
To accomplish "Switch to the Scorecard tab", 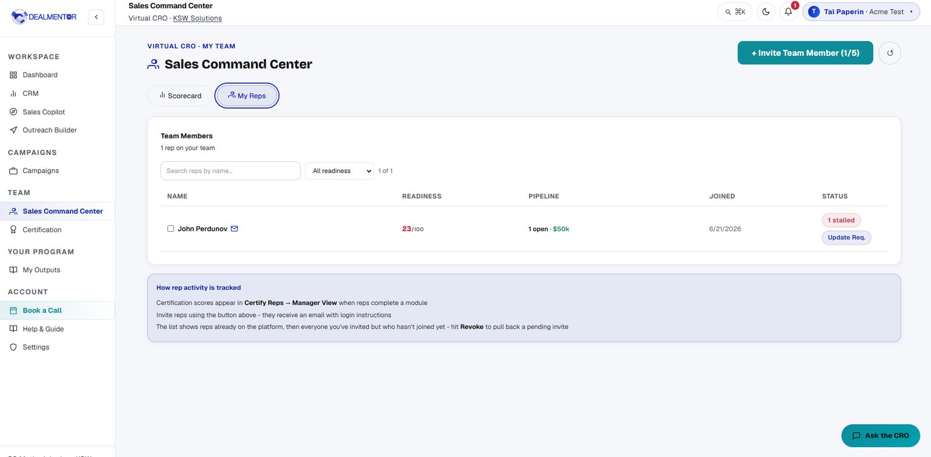I will point(180,96).
